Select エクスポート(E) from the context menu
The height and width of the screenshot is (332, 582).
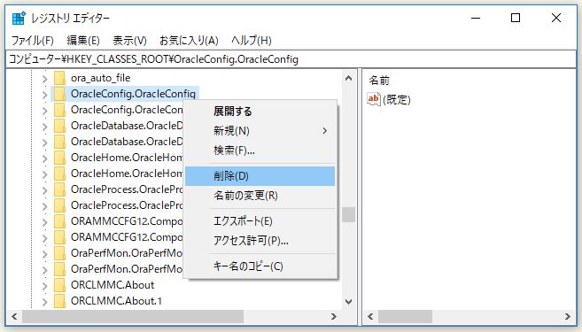[x=260, y=221]
